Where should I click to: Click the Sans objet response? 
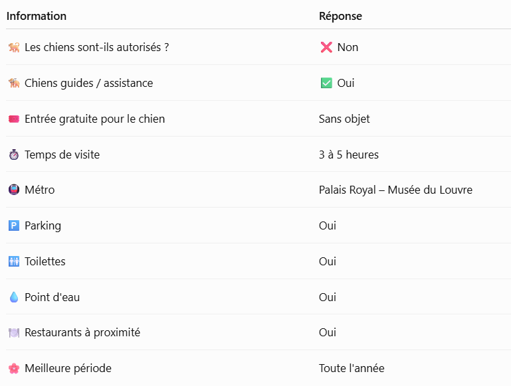coord(344,119)
